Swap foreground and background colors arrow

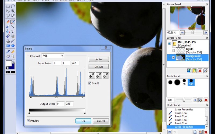13,62
